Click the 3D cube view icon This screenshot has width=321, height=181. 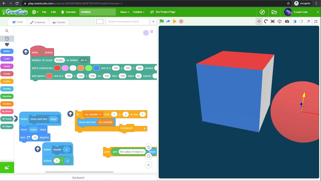click(280, 21)
